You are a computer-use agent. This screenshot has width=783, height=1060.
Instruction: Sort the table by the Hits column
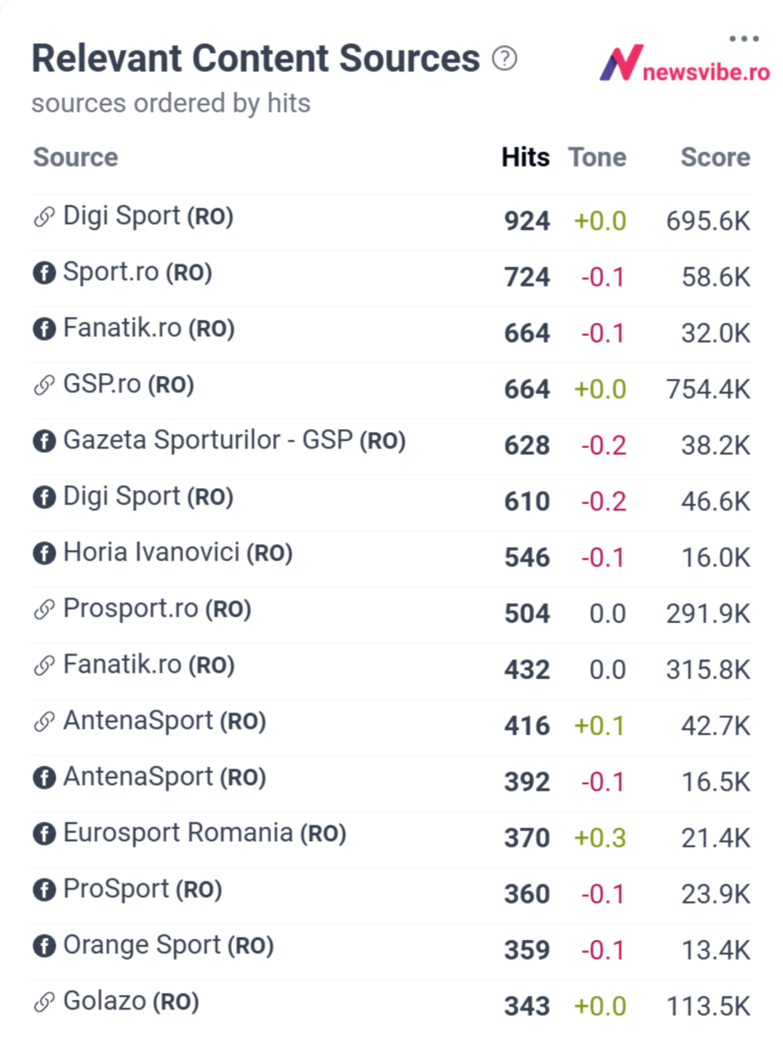point(525,157)
